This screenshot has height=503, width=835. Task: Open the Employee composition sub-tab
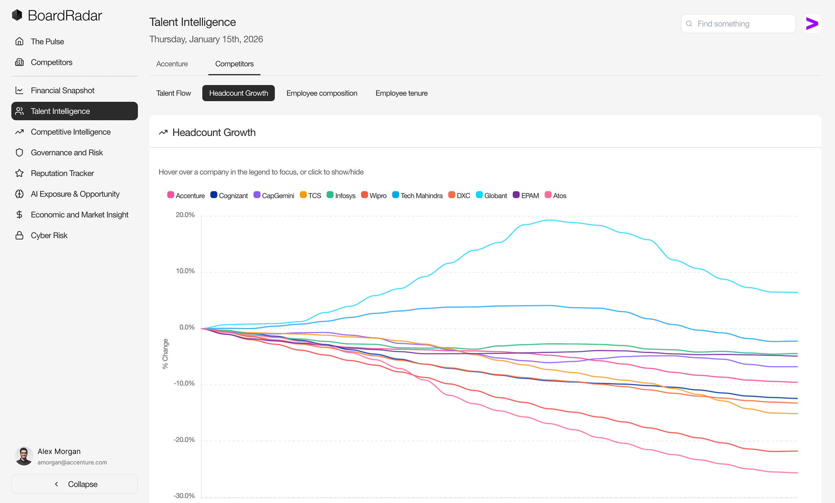point(321,93)
